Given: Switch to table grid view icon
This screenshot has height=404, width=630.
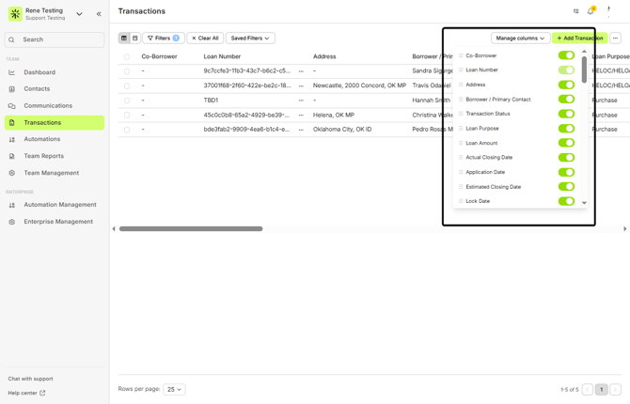Looking at the screenshot, I should pos(124,39).
